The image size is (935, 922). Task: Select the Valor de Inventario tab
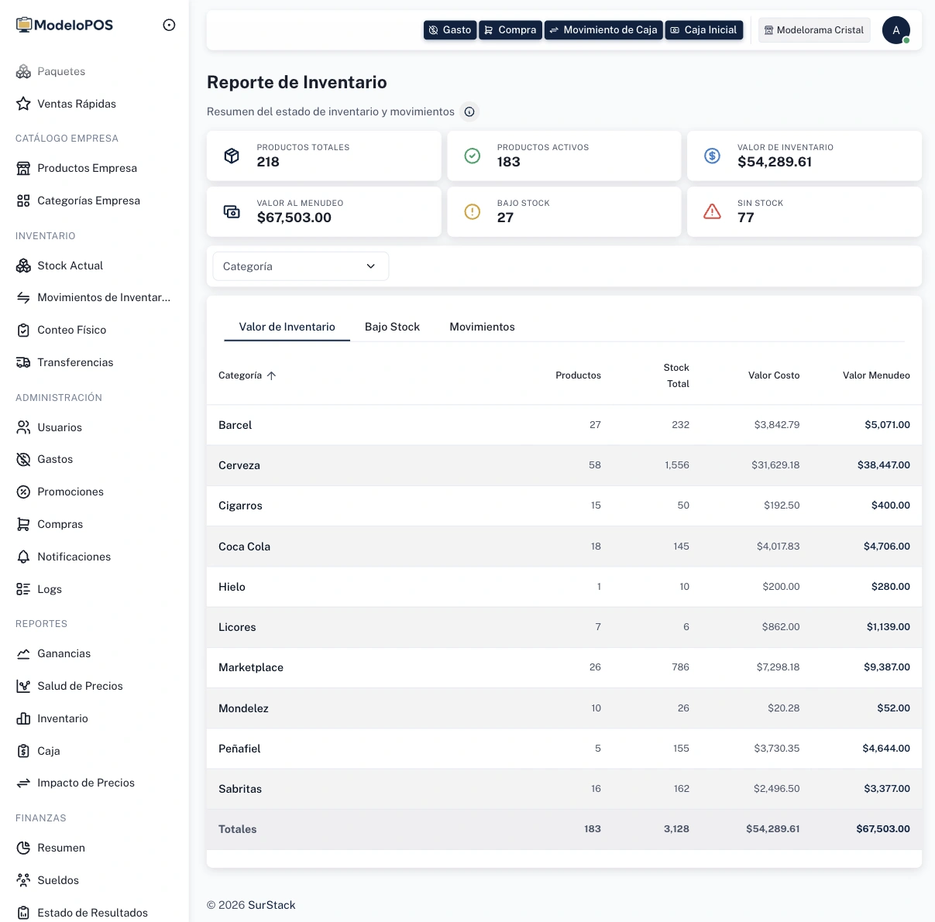click(287, 327)
